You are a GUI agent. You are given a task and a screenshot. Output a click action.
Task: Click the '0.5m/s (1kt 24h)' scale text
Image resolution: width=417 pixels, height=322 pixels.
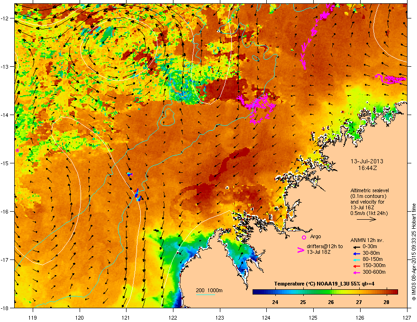coord(369,213)
